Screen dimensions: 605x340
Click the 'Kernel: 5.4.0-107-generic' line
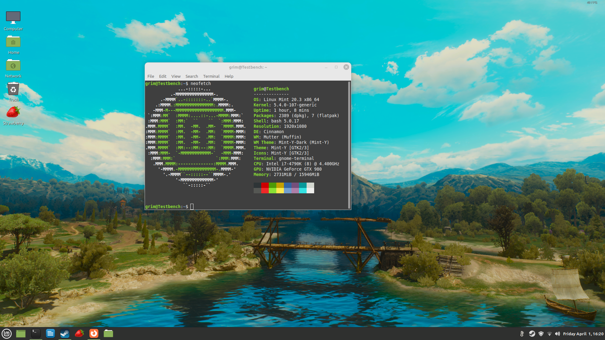(x=285, y=105)
